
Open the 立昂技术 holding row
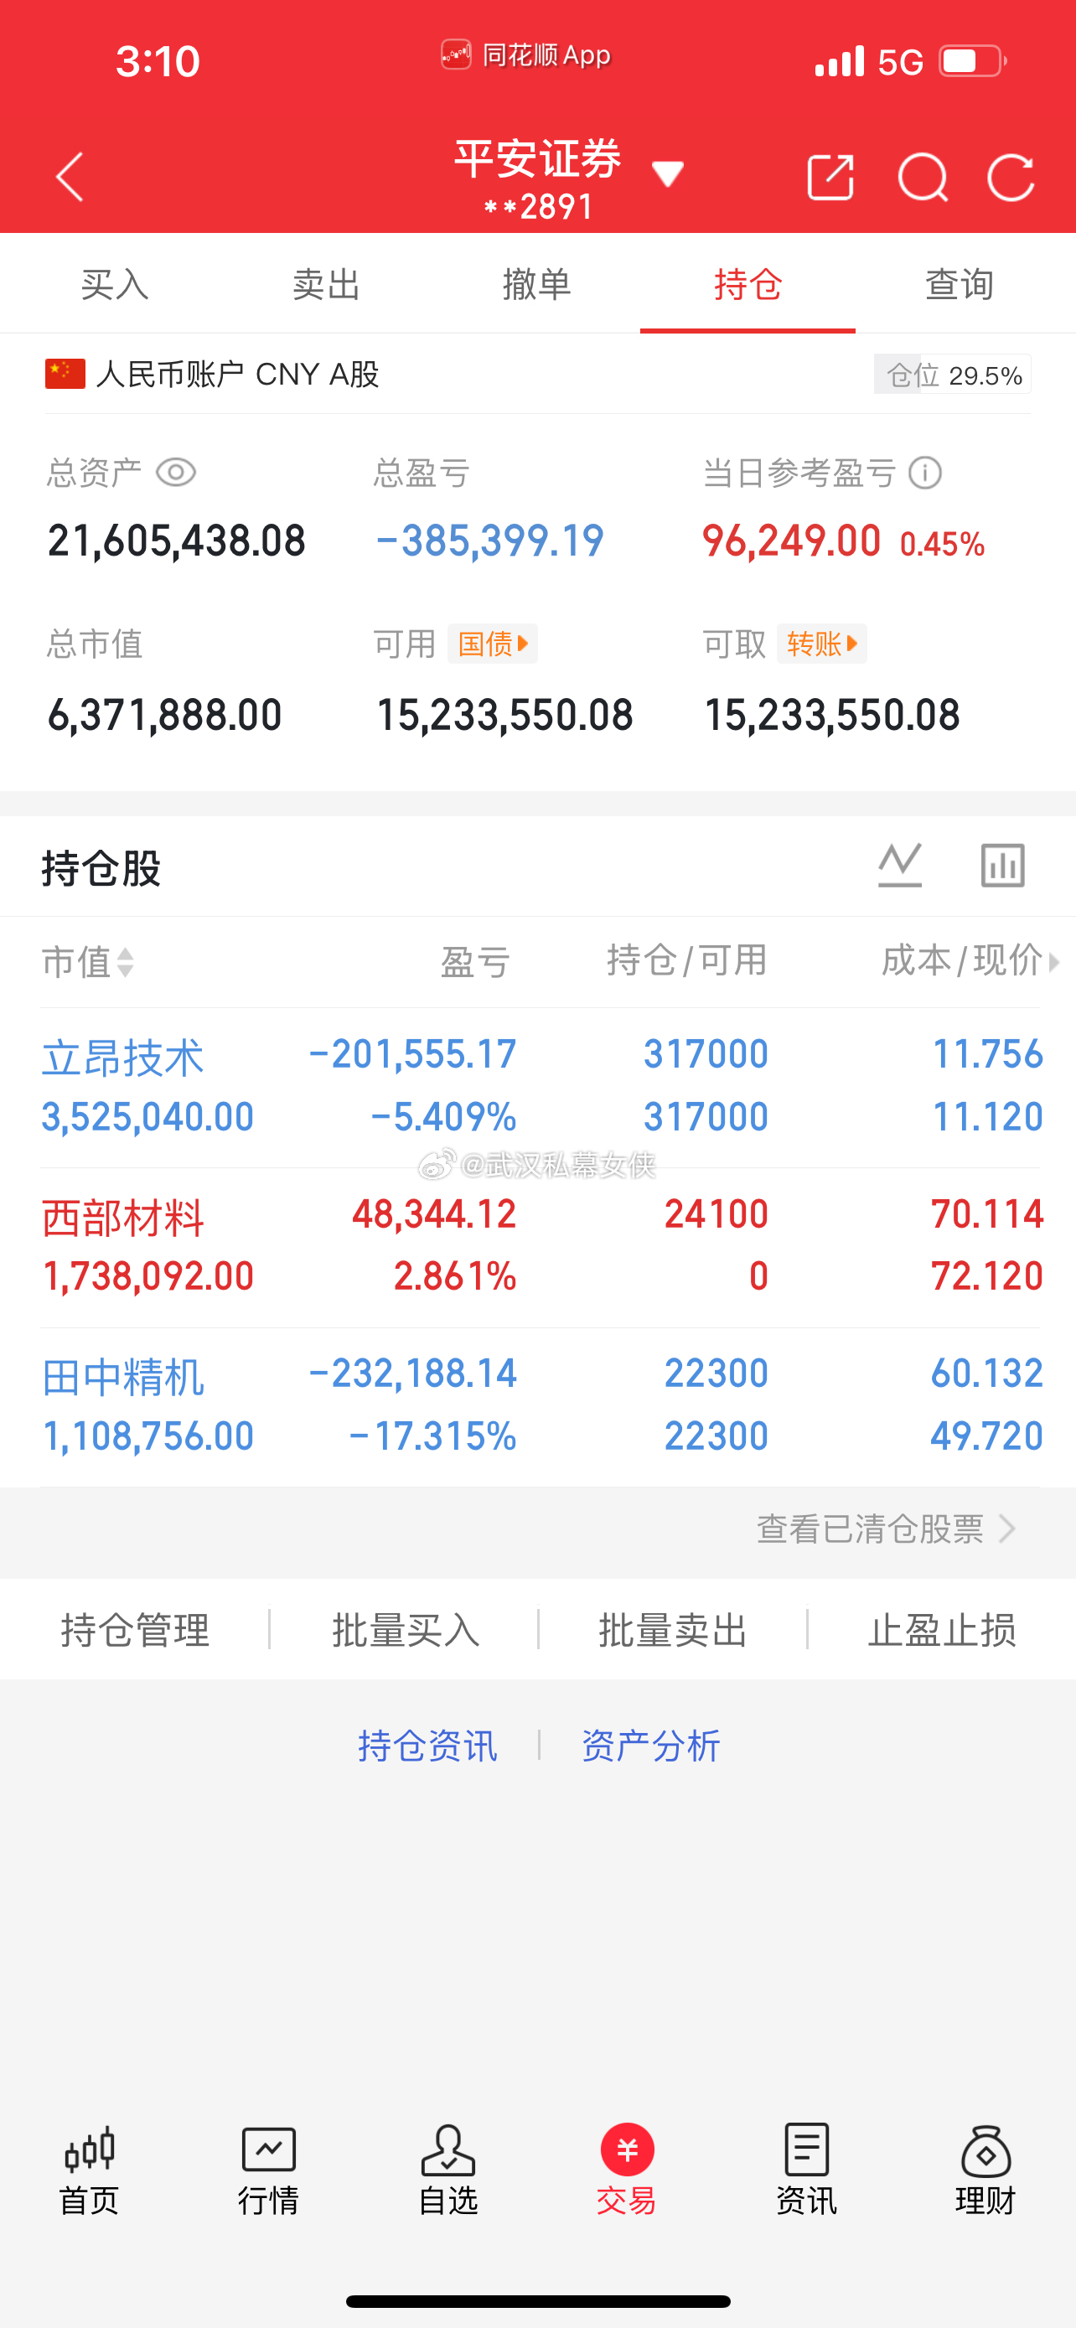(x=541, y=1085)
